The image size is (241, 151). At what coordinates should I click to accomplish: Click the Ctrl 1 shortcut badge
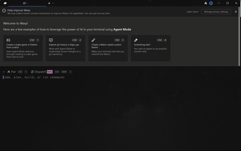[34, 40]
